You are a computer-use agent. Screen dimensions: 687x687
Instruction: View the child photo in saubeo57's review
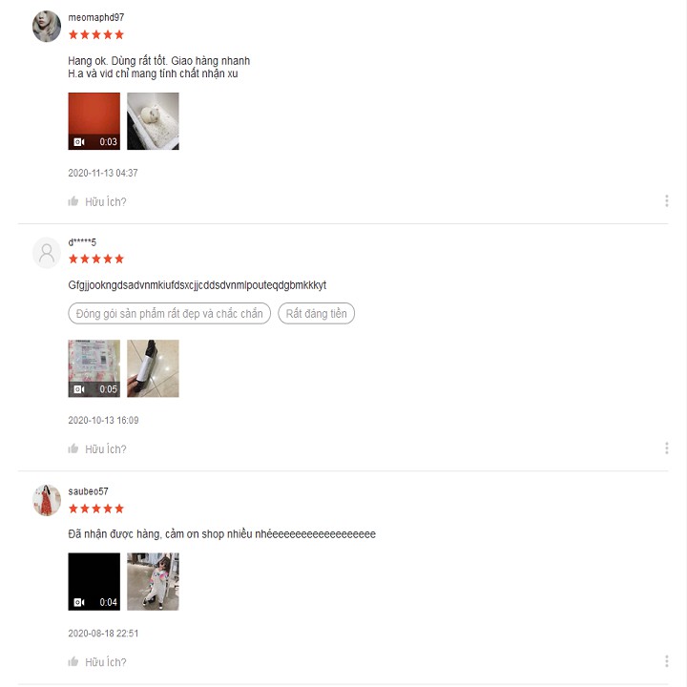(153, 581)
